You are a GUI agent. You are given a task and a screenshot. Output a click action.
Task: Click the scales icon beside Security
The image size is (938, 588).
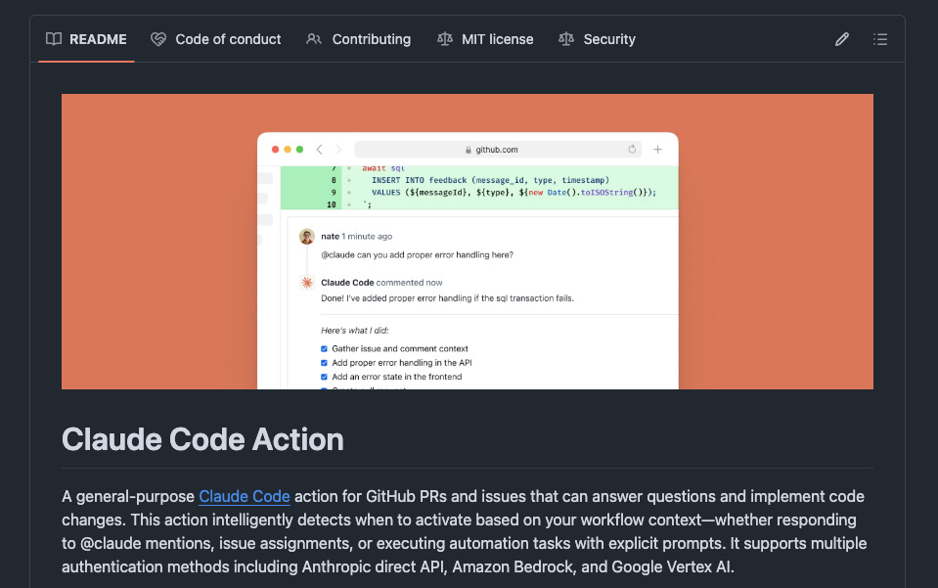[566, 39]
